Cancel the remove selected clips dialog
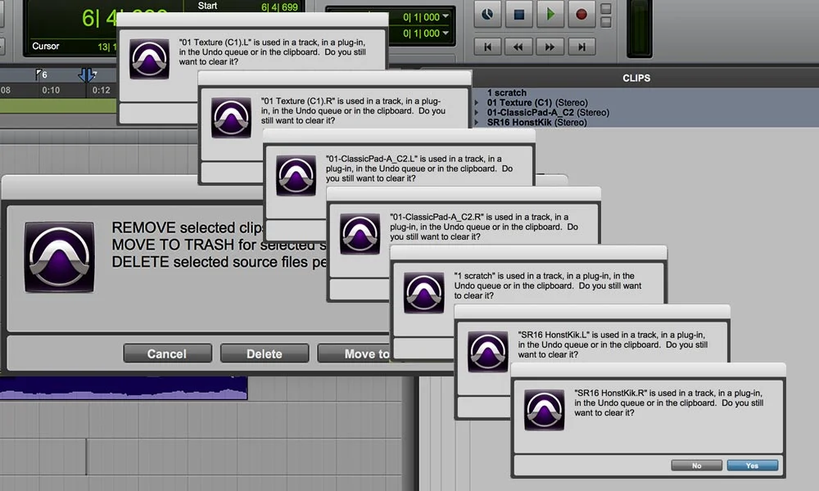This screenshot has width=819, height=491. click(167, 354)
